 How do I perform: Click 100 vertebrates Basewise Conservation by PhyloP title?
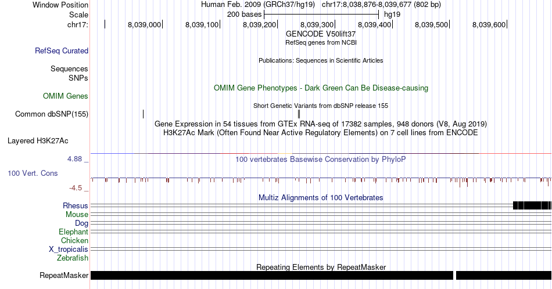point(321,159)
